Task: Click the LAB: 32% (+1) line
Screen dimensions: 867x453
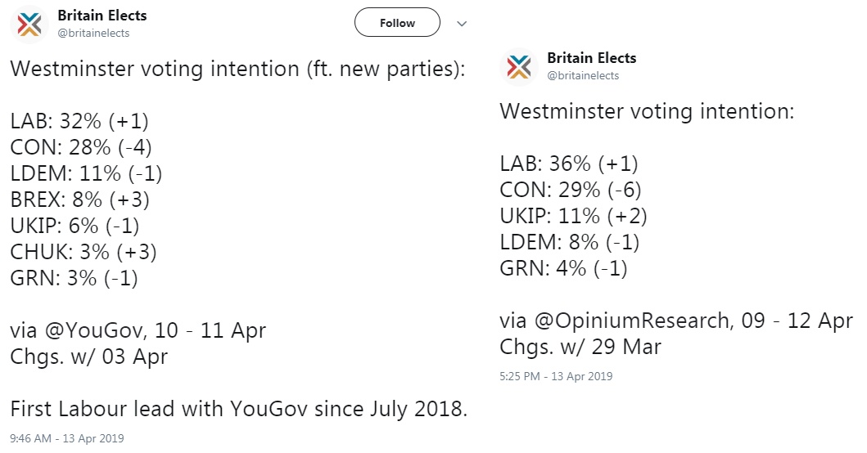Action: pyautogui.click(x=79, y=121)
